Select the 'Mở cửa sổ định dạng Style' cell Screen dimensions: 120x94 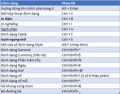(31, 45)
